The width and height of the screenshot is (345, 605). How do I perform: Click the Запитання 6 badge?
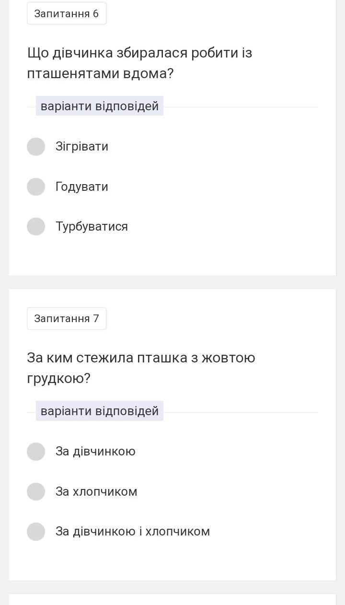67,13
